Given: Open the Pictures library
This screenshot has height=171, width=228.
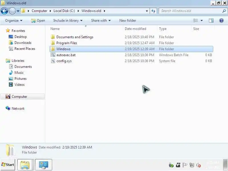Looking at the screenshot, I should click(21, 79).
